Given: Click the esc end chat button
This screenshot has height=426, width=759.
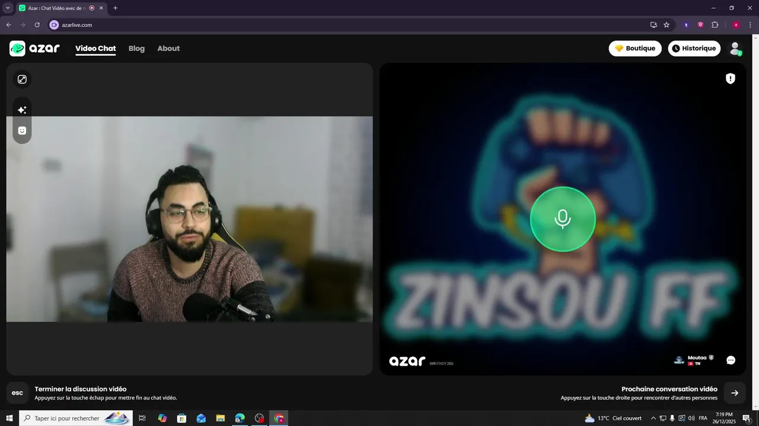Looking at the screenshot, I should 17,393.
